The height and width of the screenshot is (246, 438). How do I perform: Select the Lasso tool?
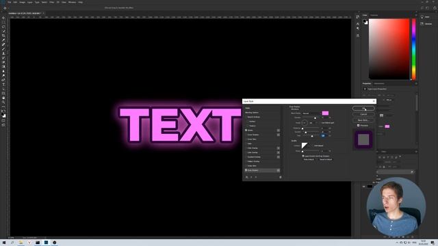[x=3, y=27]
